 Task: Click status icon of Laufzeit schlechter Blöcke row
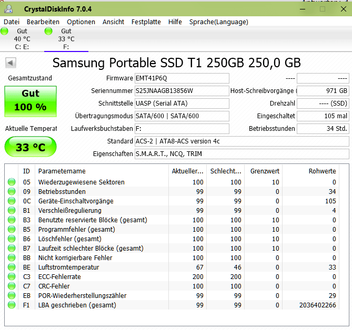(x=12, y=248)
